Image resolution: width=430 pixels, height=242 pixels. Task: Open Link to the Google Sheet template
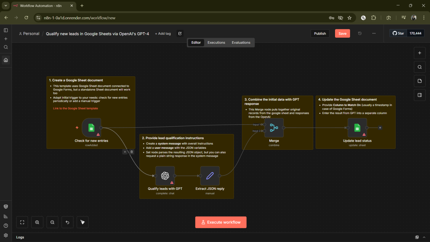[75, 108]
